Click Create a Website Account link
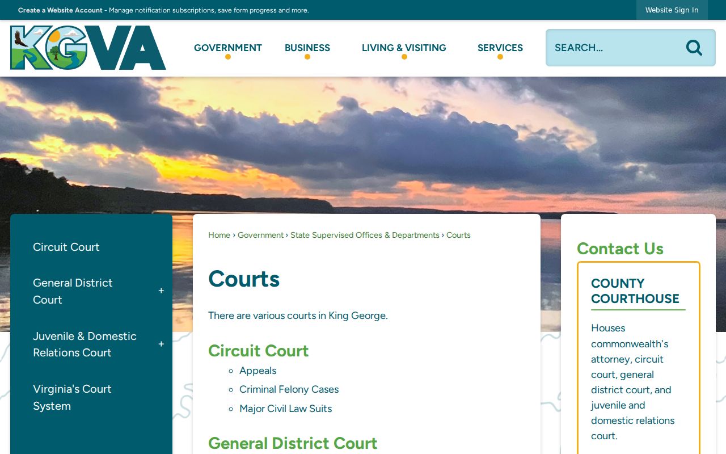The height and width of the screenshot is (454, 726). 60,10
